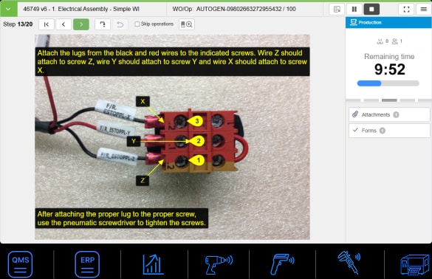
Task: Open the analytics chart icon
Action: click(x=153, y=264)
